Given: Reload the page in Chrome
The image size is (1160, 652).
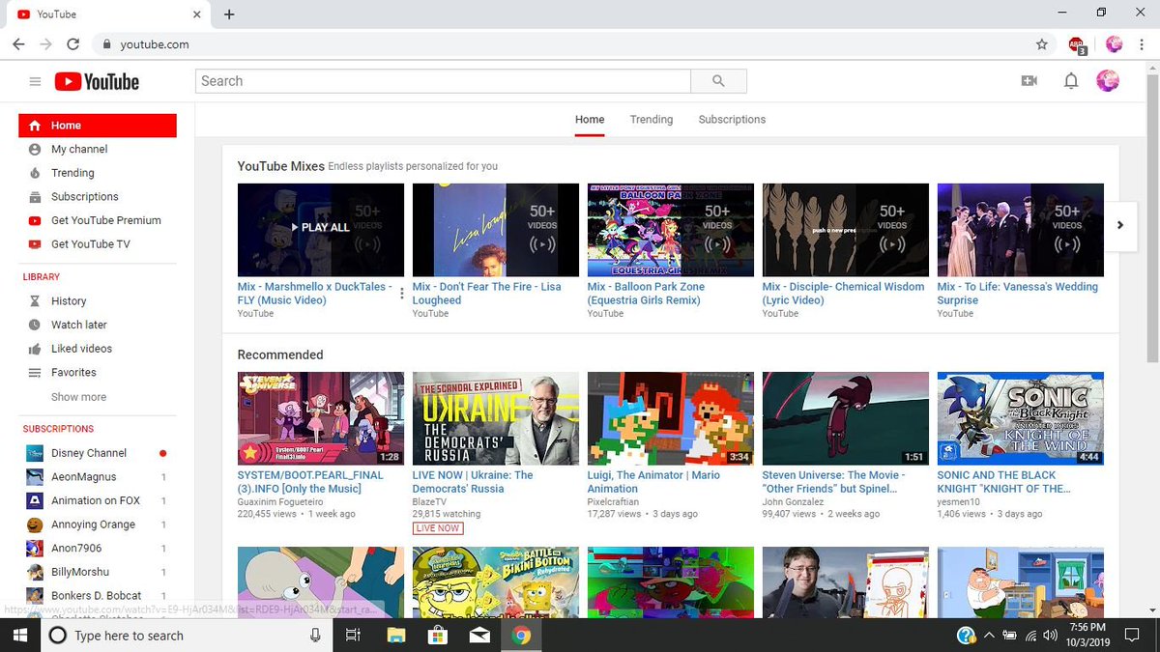Looking at the screenshot, I should 73,44.
